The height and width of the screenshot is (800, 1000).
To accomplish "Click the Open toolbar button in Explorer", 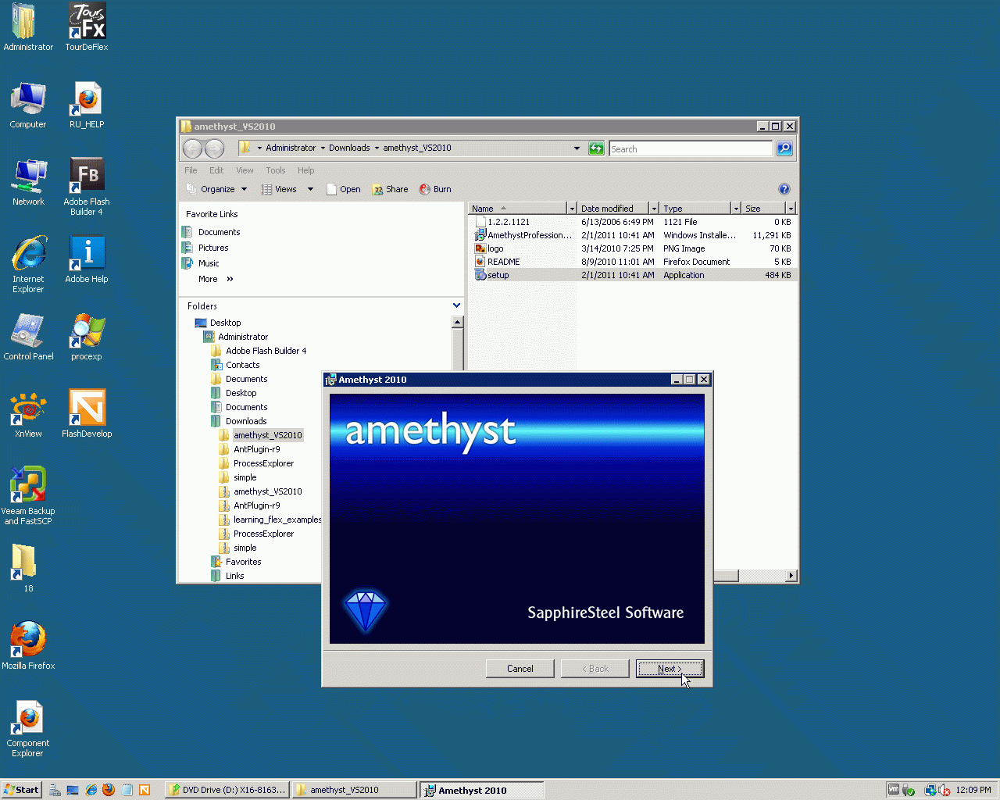I will pyautogui.click(x=344, y=189).
